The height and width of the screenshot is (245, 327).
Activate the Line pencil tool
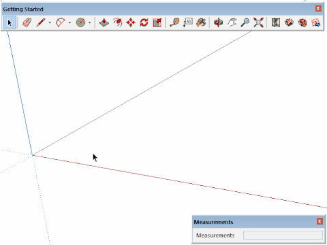point(41,22)
